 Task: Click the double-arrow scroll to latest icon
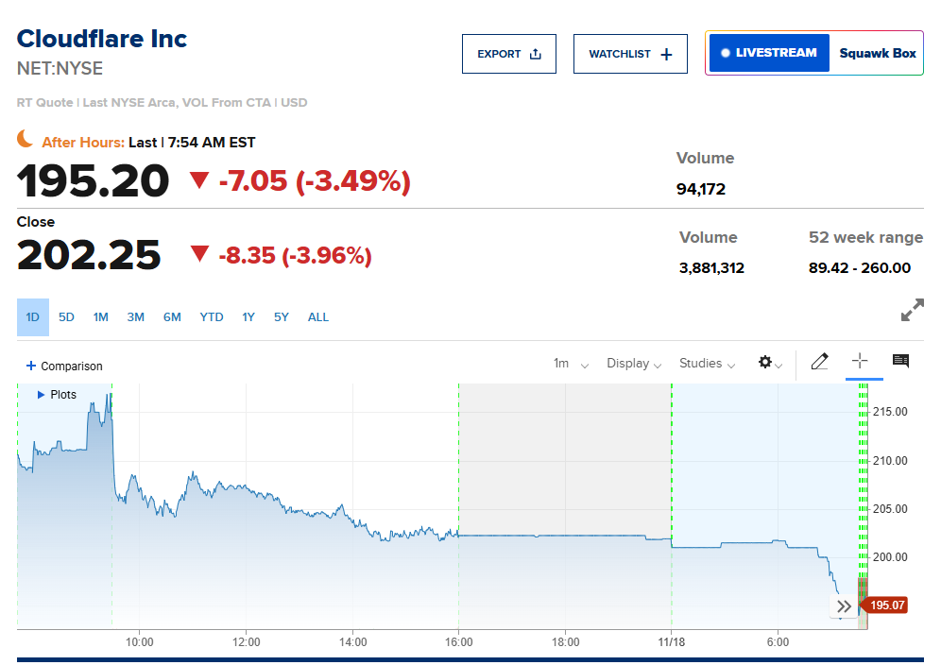[x=845, y=606]
